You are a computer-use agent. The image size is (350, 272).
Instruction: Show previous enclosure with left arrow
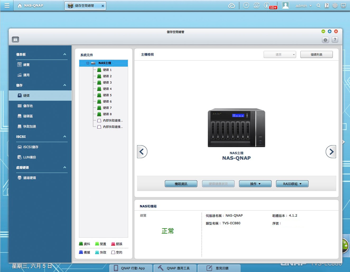coord(142,152)
